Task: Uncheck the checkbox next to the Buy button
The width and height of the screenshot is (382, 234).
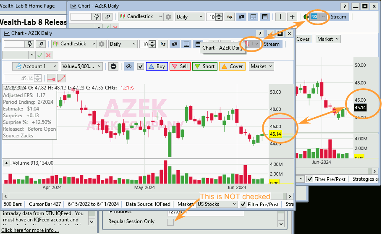Action: (141, 66)
